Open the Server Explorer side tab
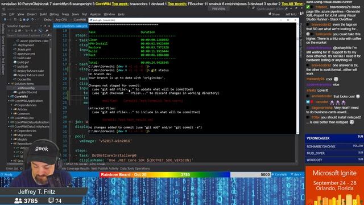This screenshot has height=205, width=364. pyautogui.click(x=3, y=46)
